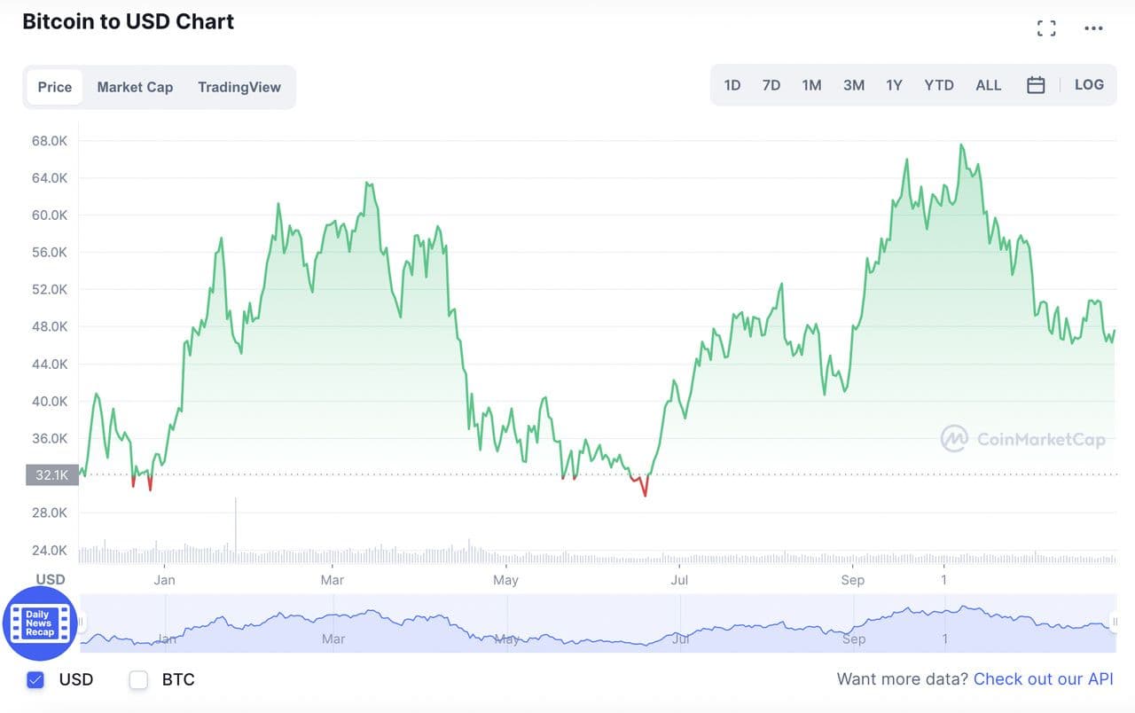
Task: Show ALL historical price data
Action: [x=988, y=85]
